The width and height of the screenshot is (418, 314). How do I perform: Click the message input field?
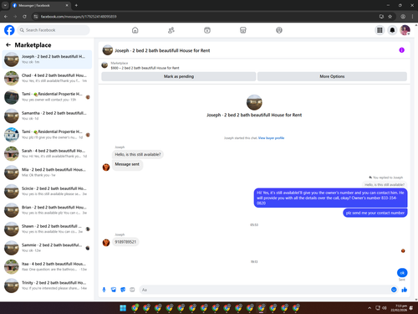coord(265,290)
